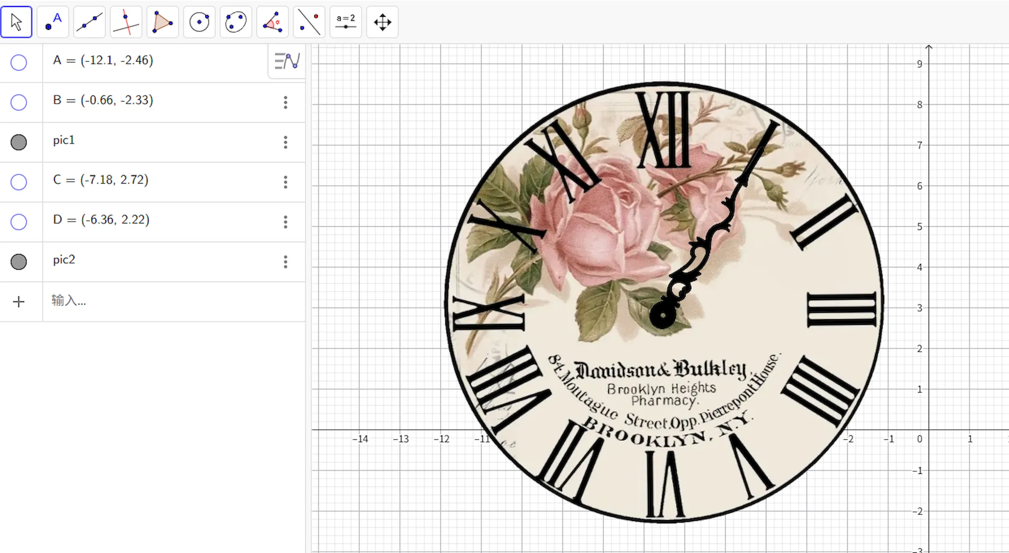Screen dimensions: 1009x553
Task: Select the Line through two points tool
Action: 89,22
